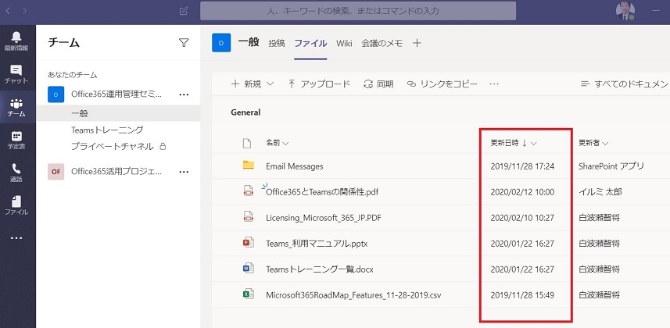
Task: Open the すべてのドキュメント view selector
Action: [x=625, y=84]
